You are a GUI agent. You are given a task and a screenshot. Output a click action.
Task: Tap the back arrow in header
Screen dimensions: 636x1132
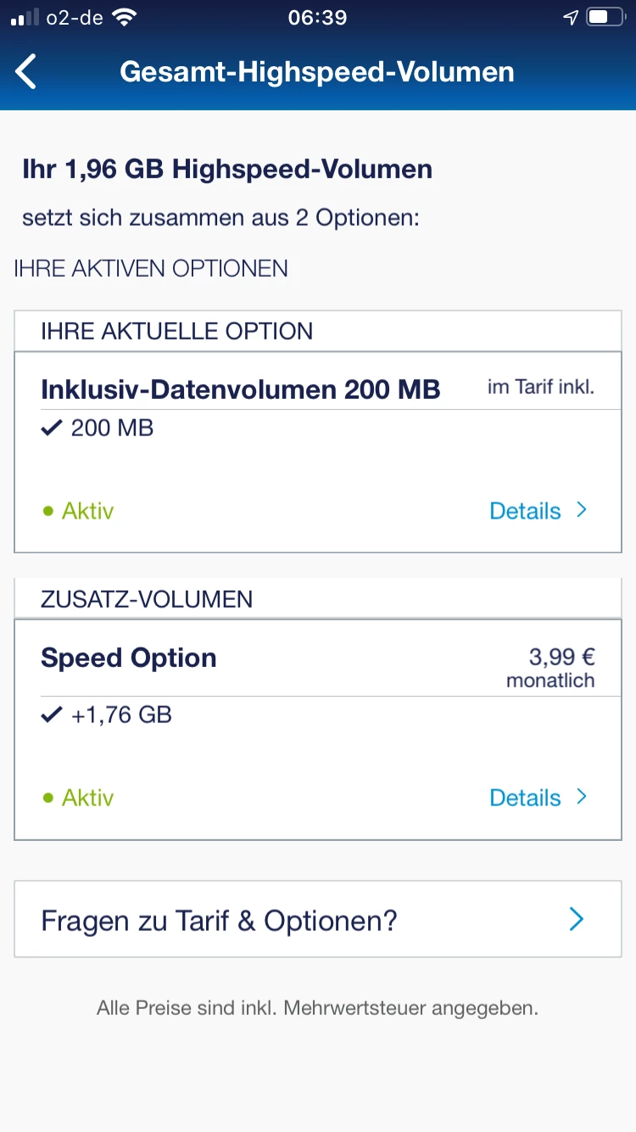tap(27, 72)
